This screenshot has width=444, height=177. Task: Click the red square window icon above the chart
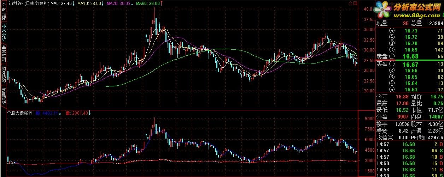[x=355, y=3]
